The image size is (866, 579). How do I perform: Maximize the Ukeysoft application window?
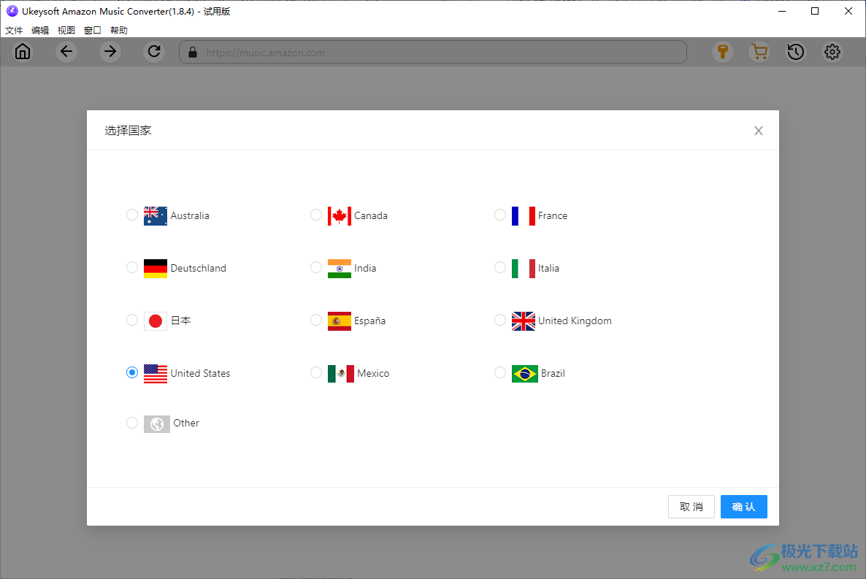coord(815,11)
